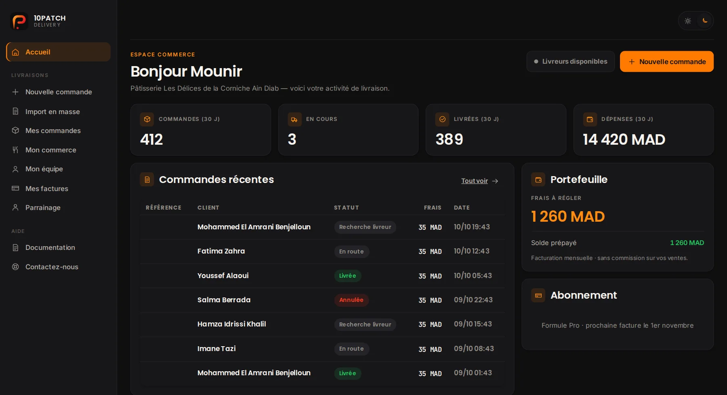Click the lifebuoy icon beside Contactez-nous
727x395 pixels.
pyautogui.click(x=15, y=267)
